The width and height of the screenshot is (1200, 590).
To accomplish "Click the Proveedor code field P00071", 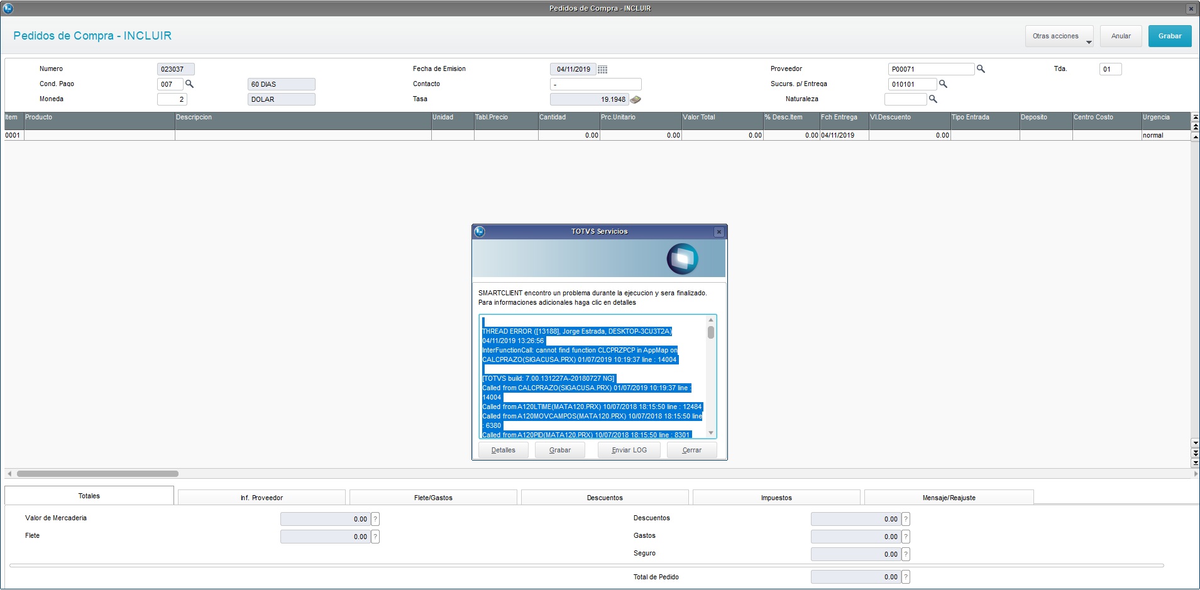I will 931,69.
